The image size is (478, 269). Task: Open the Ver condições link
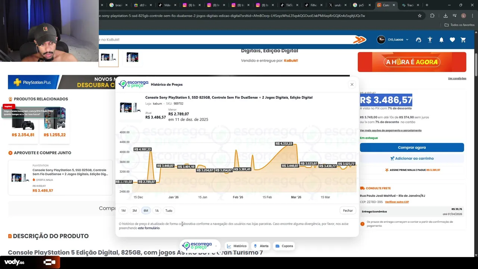pyautogui.click(x=457, y=78)
